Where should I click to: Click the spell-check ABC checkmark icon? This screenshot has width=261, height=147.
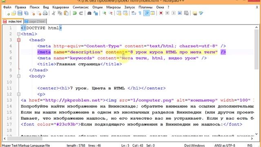[201, 13]
